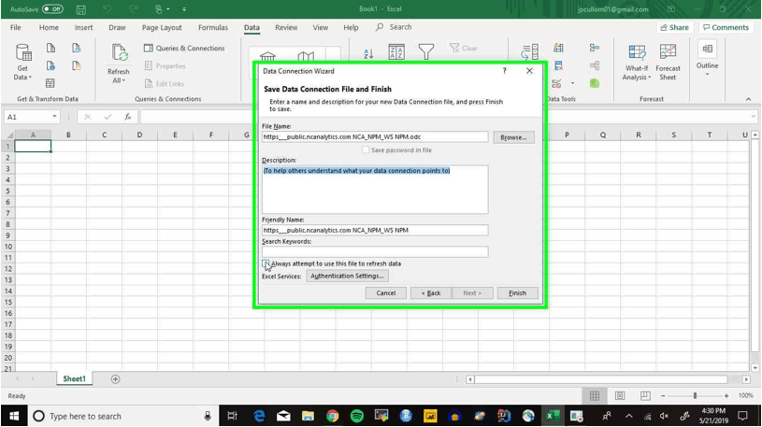Image resolution: width=762 pixels, height=427 pixels.
Task: Toggle the AutoSave switch
Action: tap(52, 8)
